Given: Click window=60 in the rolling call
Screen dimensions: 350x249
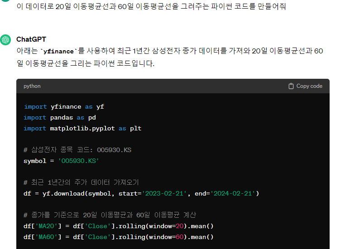Looking at the screenshot, I should tap(166, 237).
